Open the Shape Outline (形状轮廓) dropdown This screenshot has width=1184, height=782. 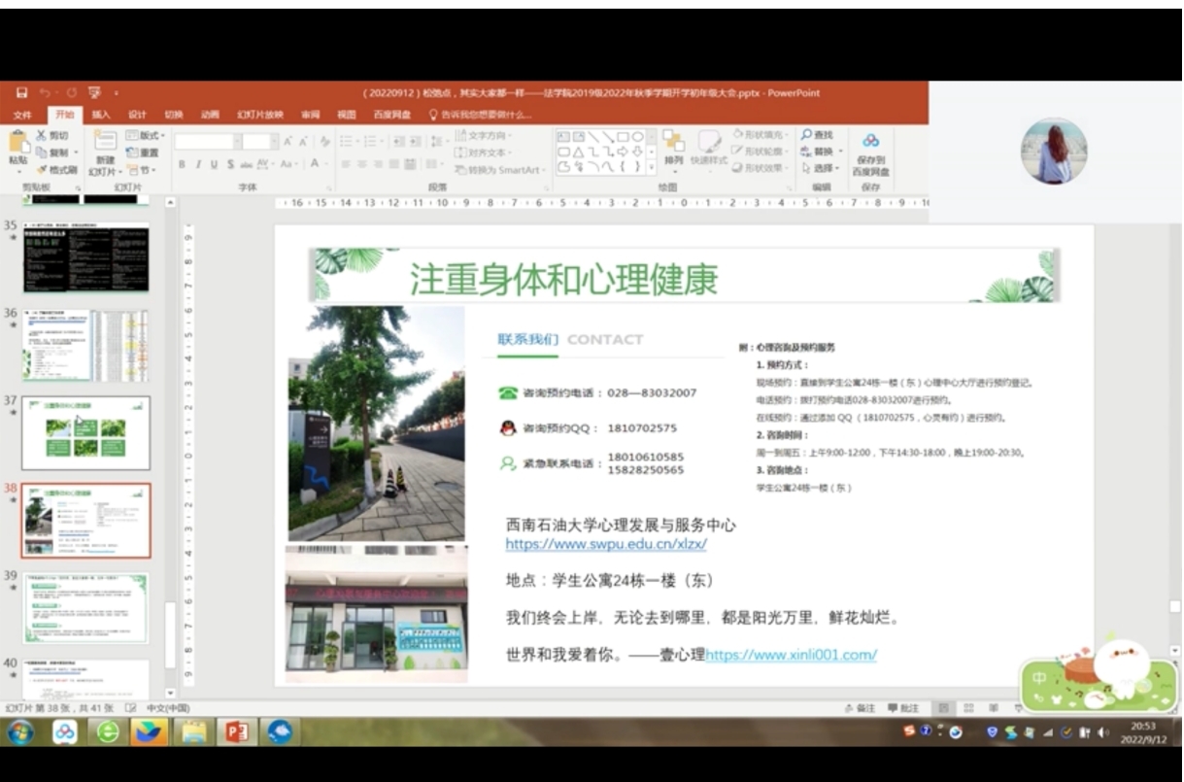click(x=761, y=152)
